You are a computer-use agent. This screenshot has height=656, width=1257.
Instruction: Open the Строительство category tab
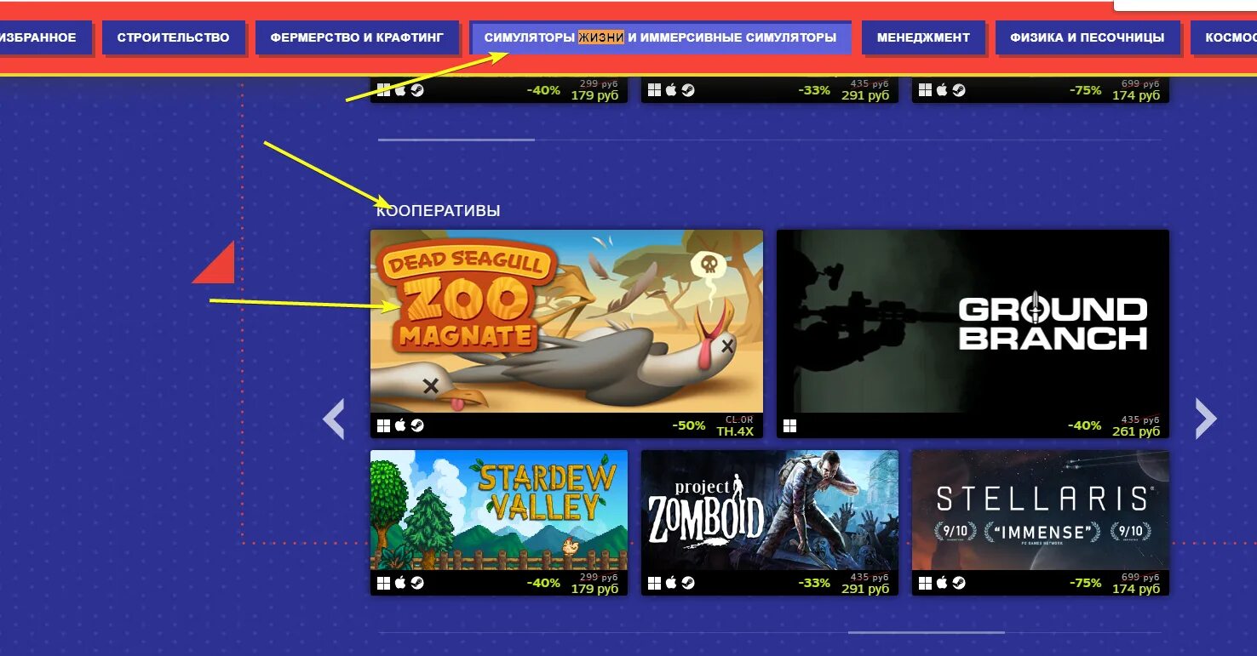click(173, 37)
